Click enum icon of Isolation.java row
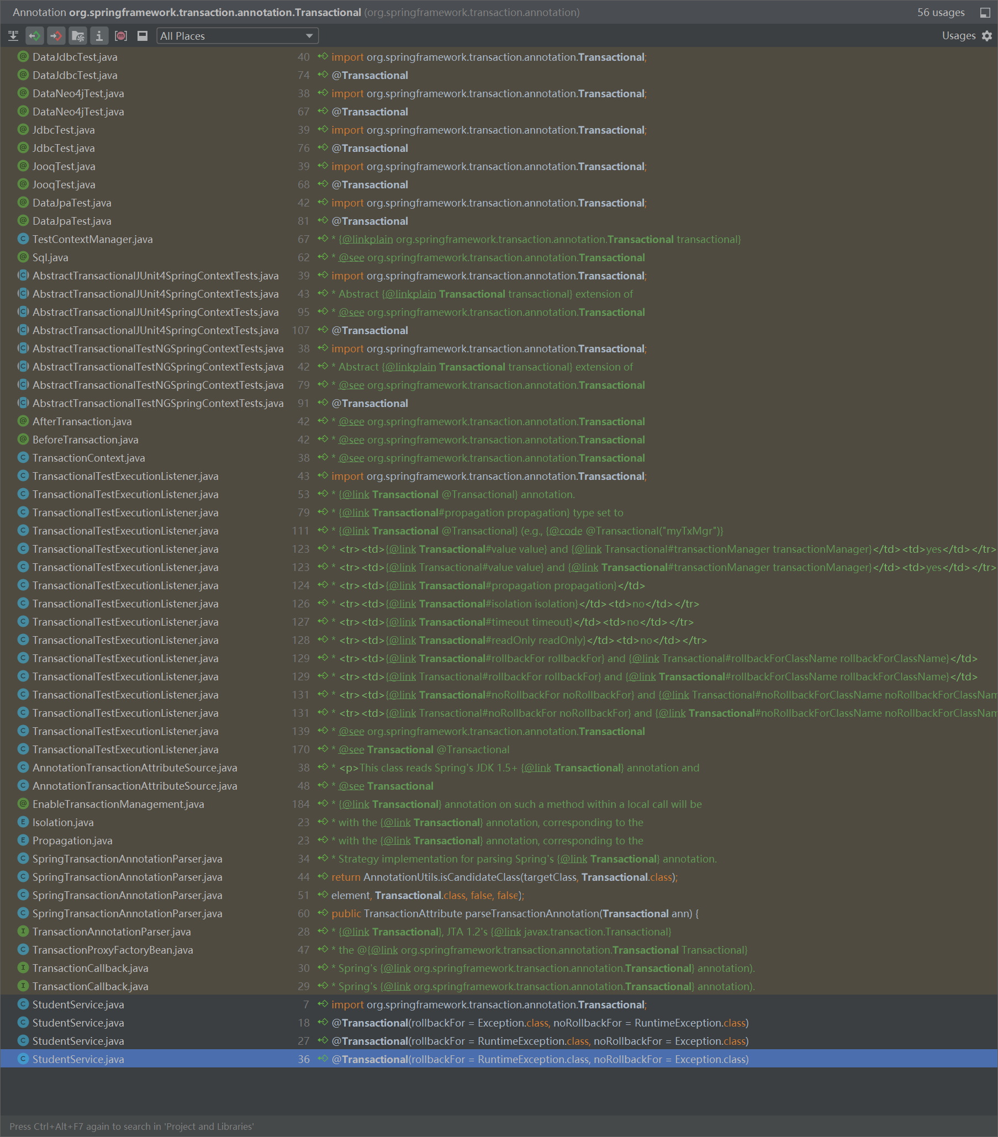This screenshot has width=998, height=1137. 23,822
